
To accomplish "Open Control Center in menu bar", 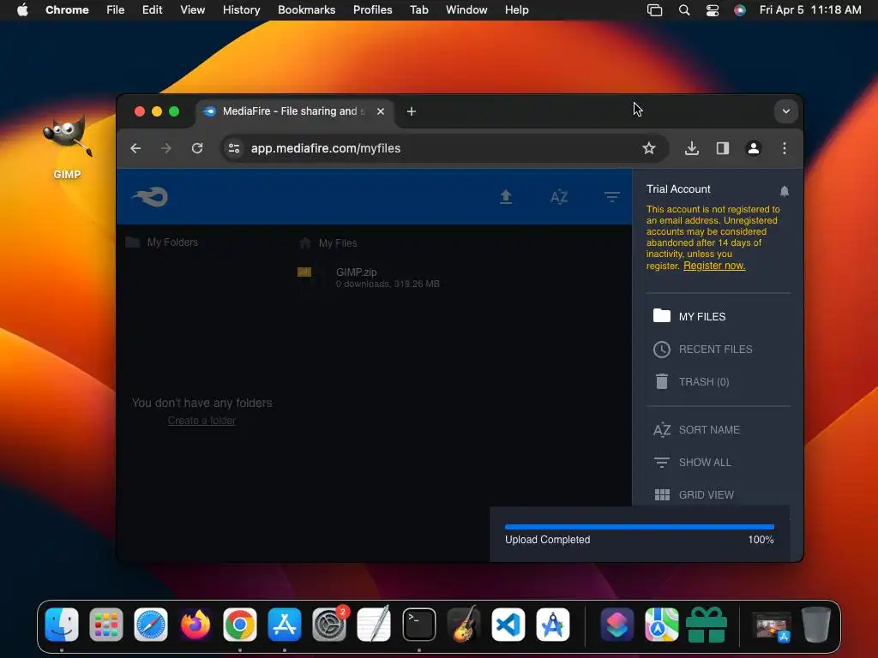I will tap(712, 10).
